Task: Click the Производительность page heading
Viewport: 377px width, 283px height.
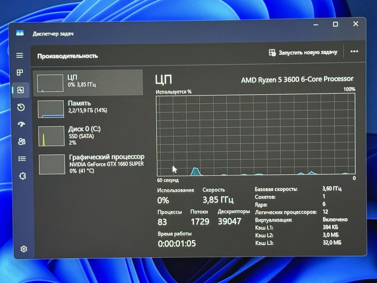Action: (67, 56)
